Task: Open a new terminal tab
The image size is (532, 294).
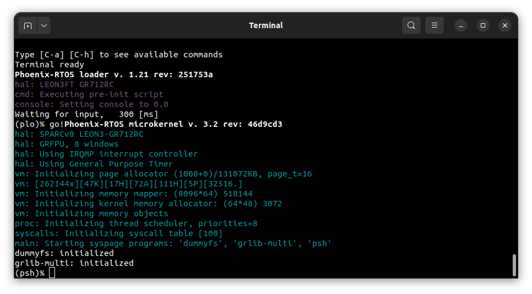Action: [28, 25]
